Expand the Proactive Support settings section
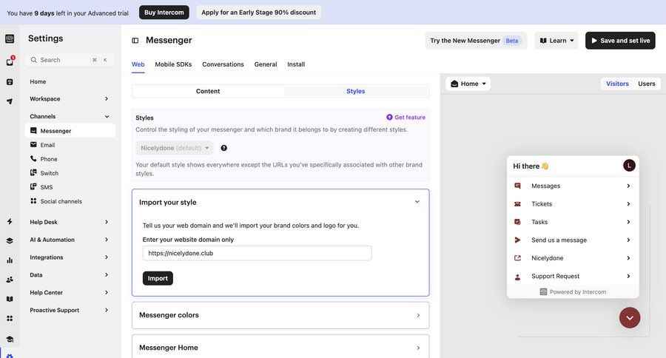The width and height of the screenshot is (666, 358). coord(70,310)
